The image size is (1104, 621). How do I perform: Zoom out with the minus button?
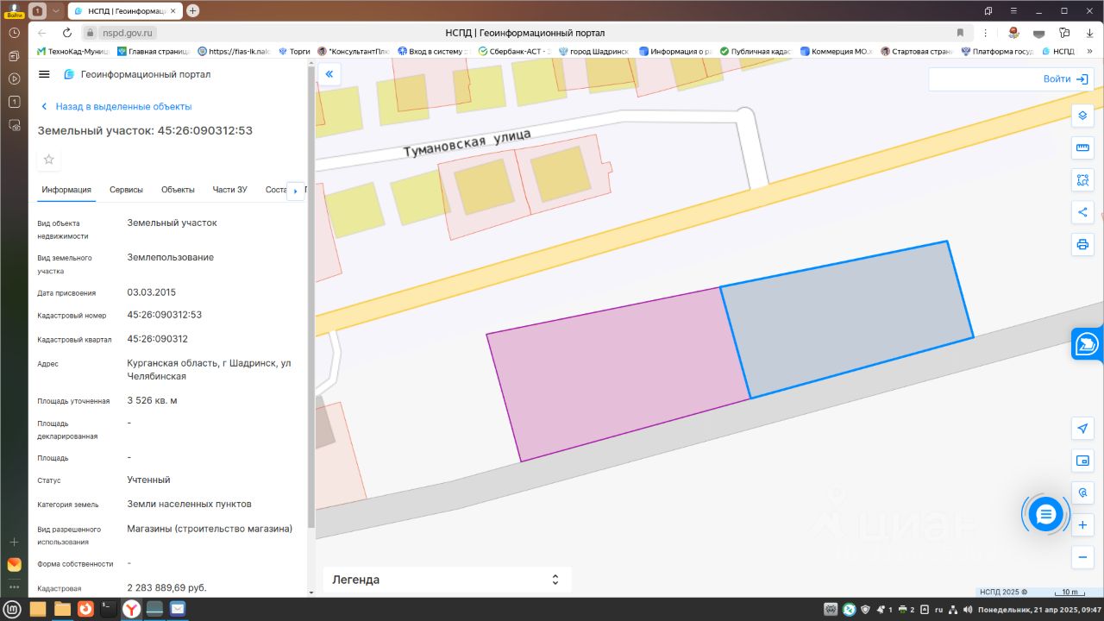tap(1082, 557)
